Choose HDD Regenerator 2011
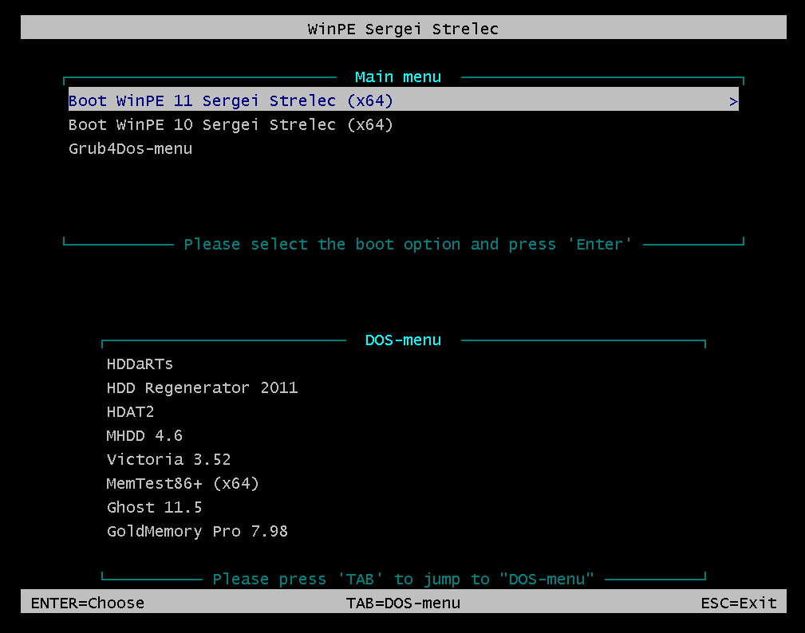The width and height of the screenshot is (805, 633). [202, 388]
